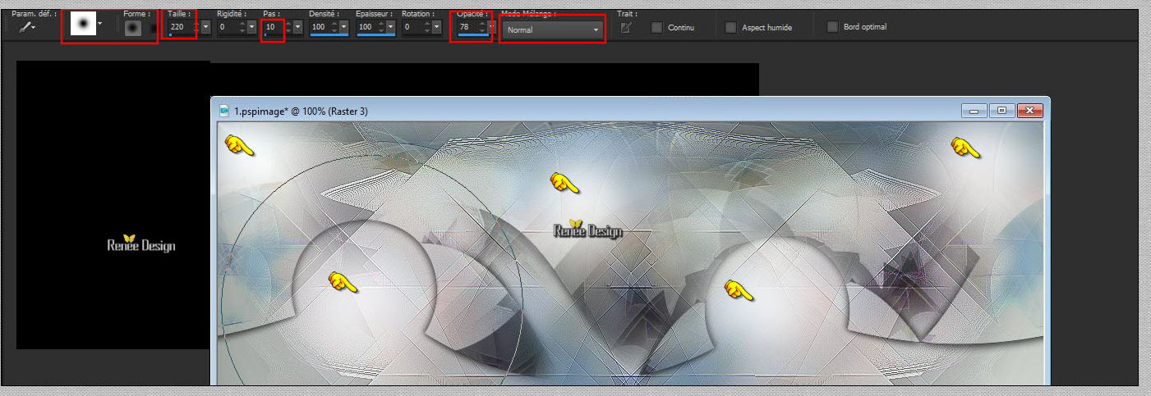1151x396 pixels.
Task: Close the 1.pspimage window
Action: (1029, 111)
